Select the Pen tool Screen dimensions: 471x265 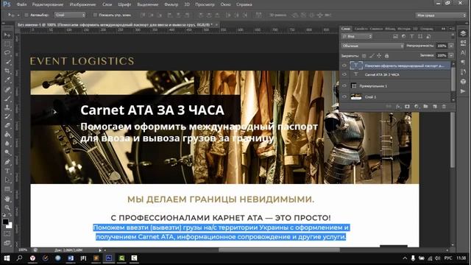coord(7,162)
